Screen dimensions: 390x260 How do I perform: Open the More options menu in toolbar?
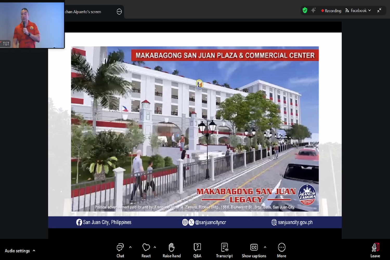click(x=282, y=250)
